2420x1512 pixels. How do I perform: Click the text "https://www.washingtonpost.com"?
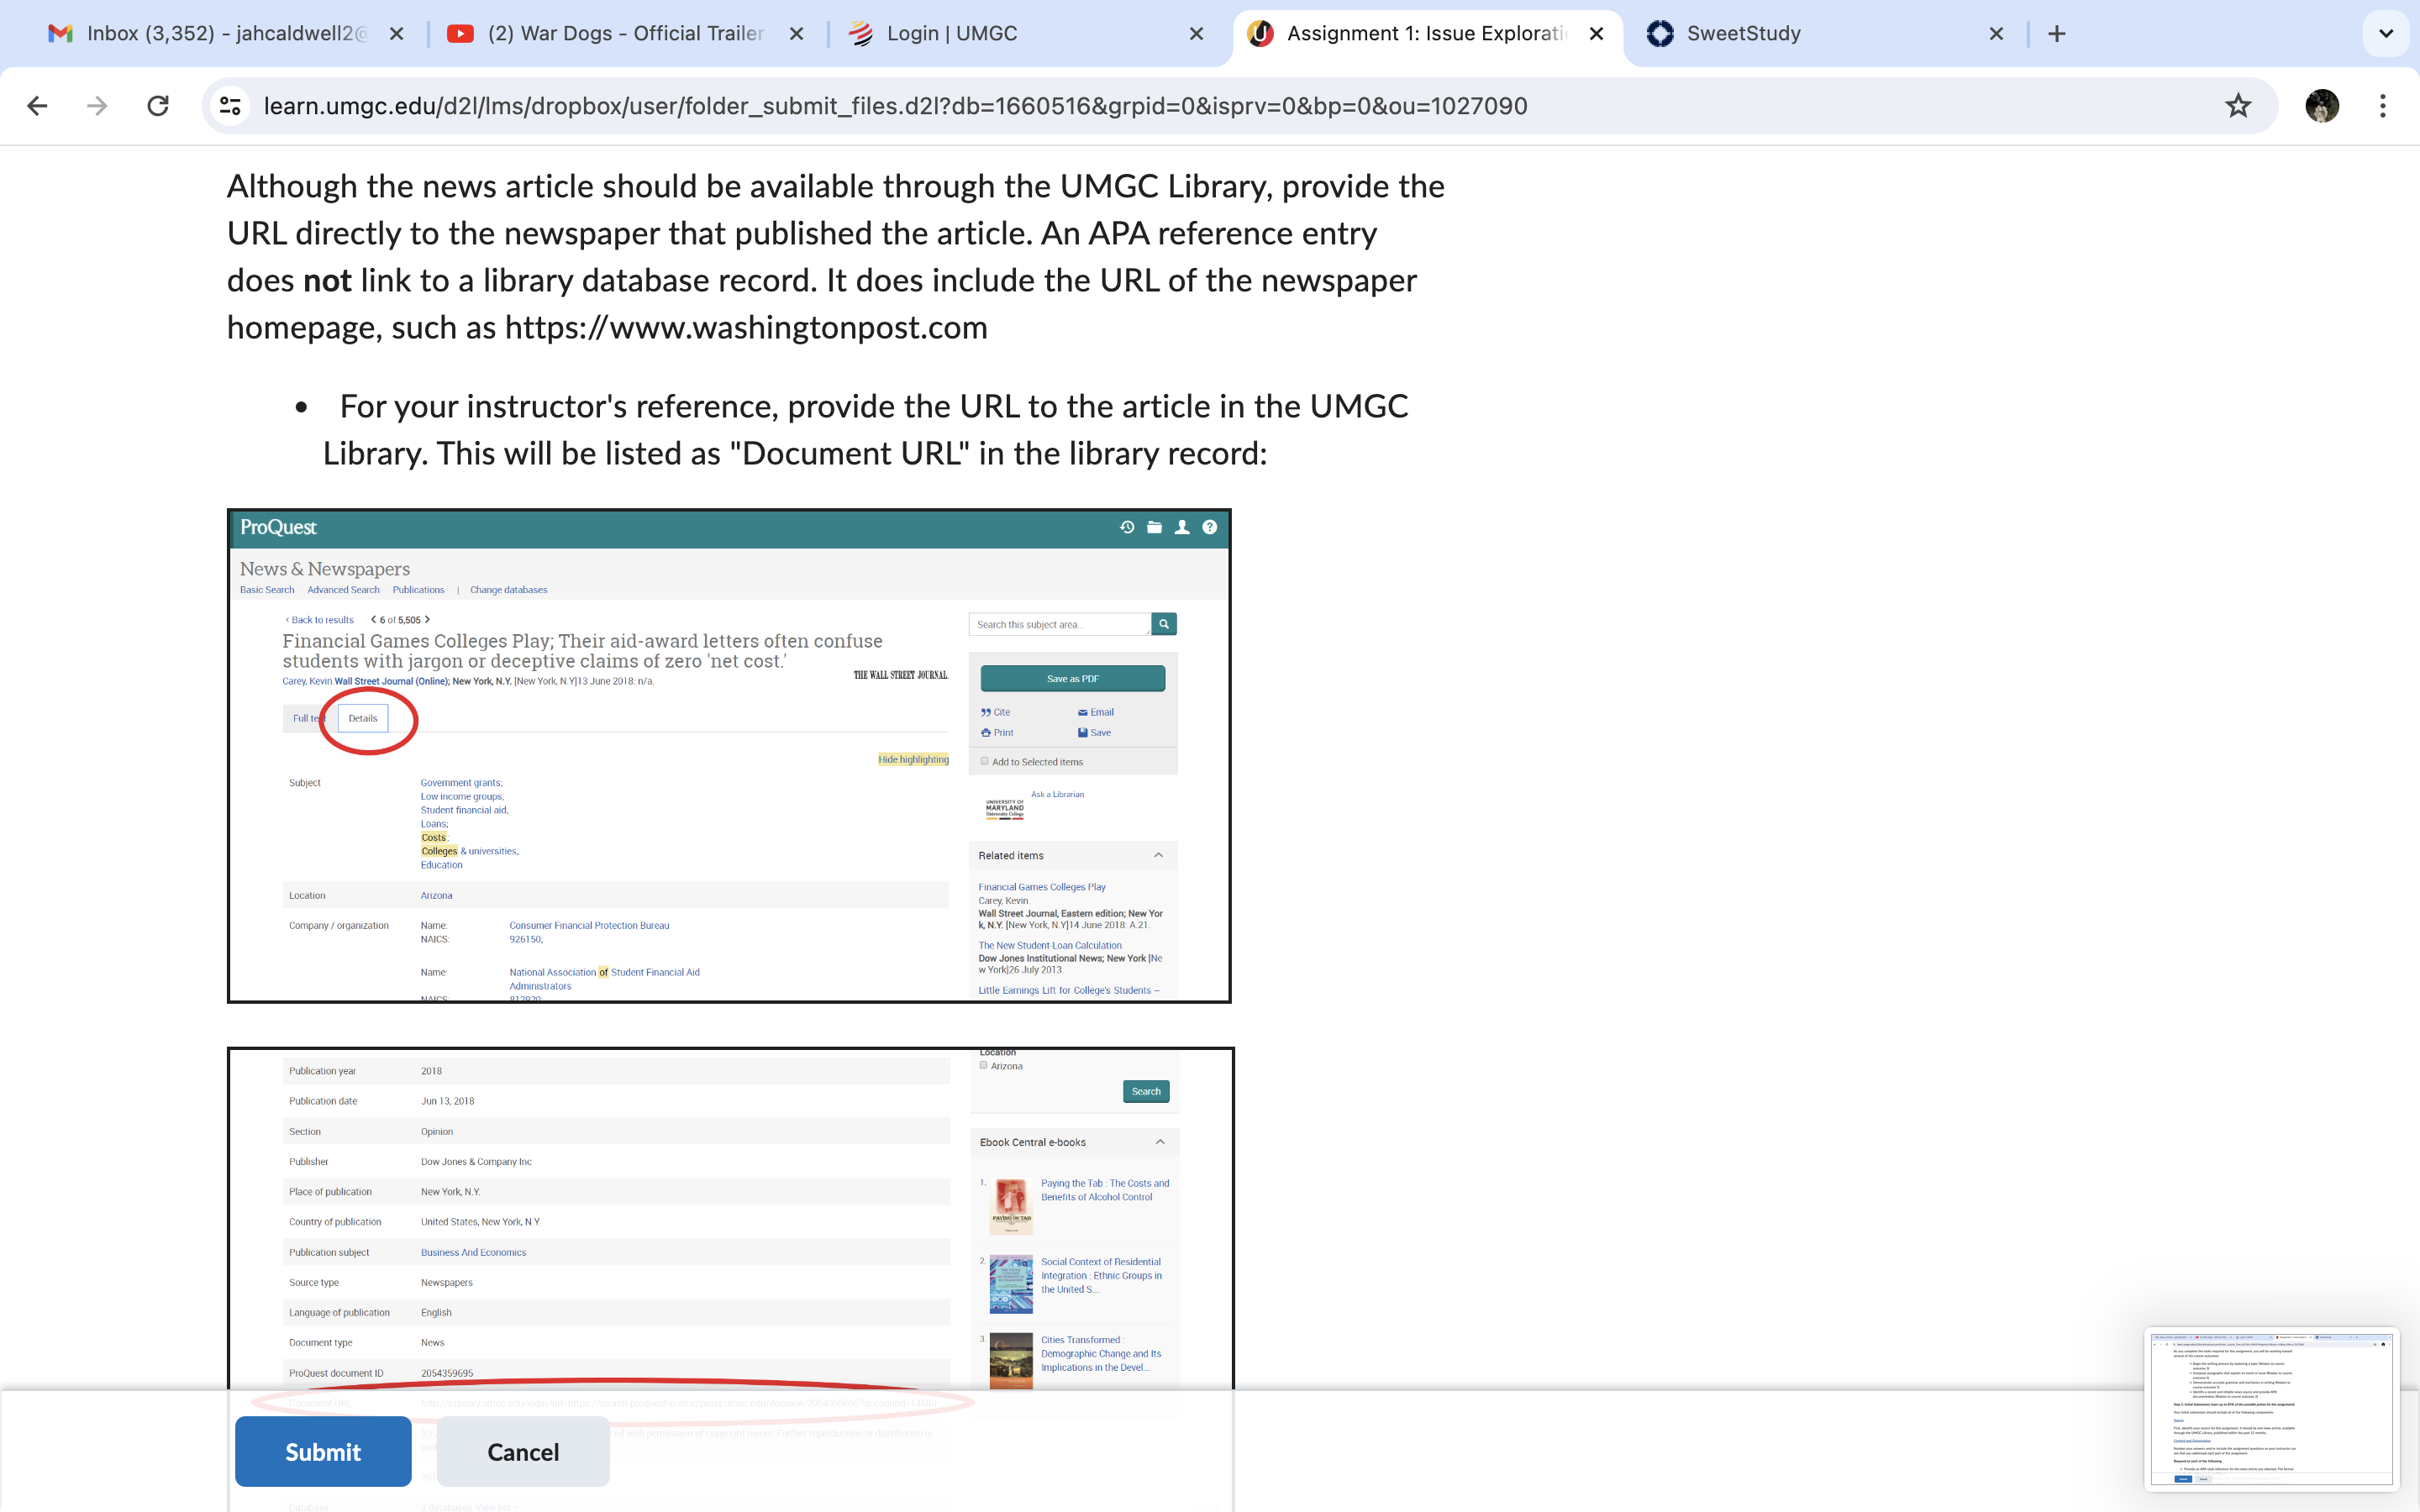(746, 328)
